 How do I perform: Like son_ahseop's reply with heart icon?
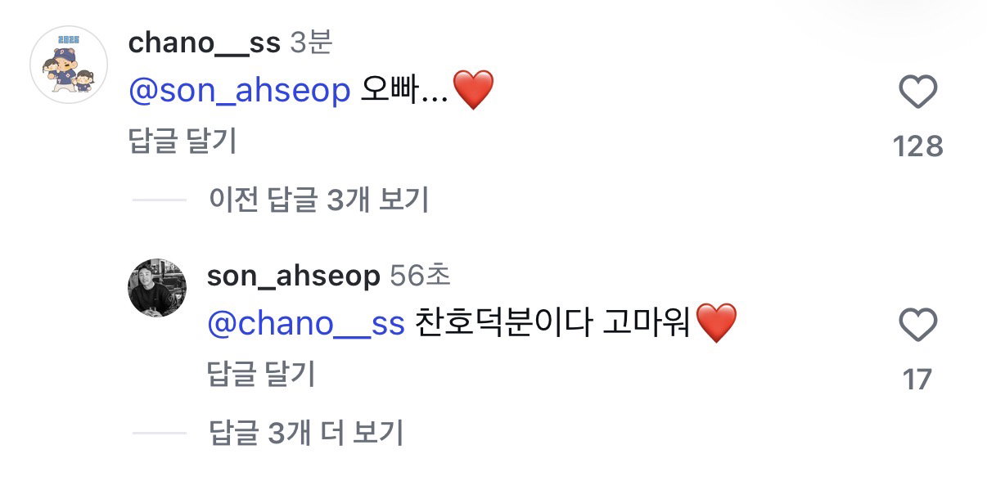pyautogui.click(x=918, y=325)
